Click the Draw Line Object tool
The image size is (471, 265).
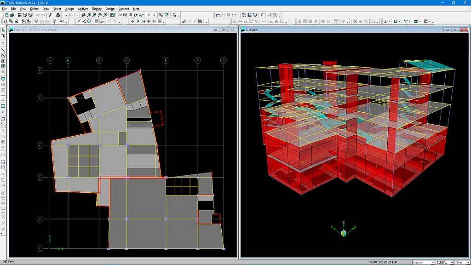(x=3, y=50)
